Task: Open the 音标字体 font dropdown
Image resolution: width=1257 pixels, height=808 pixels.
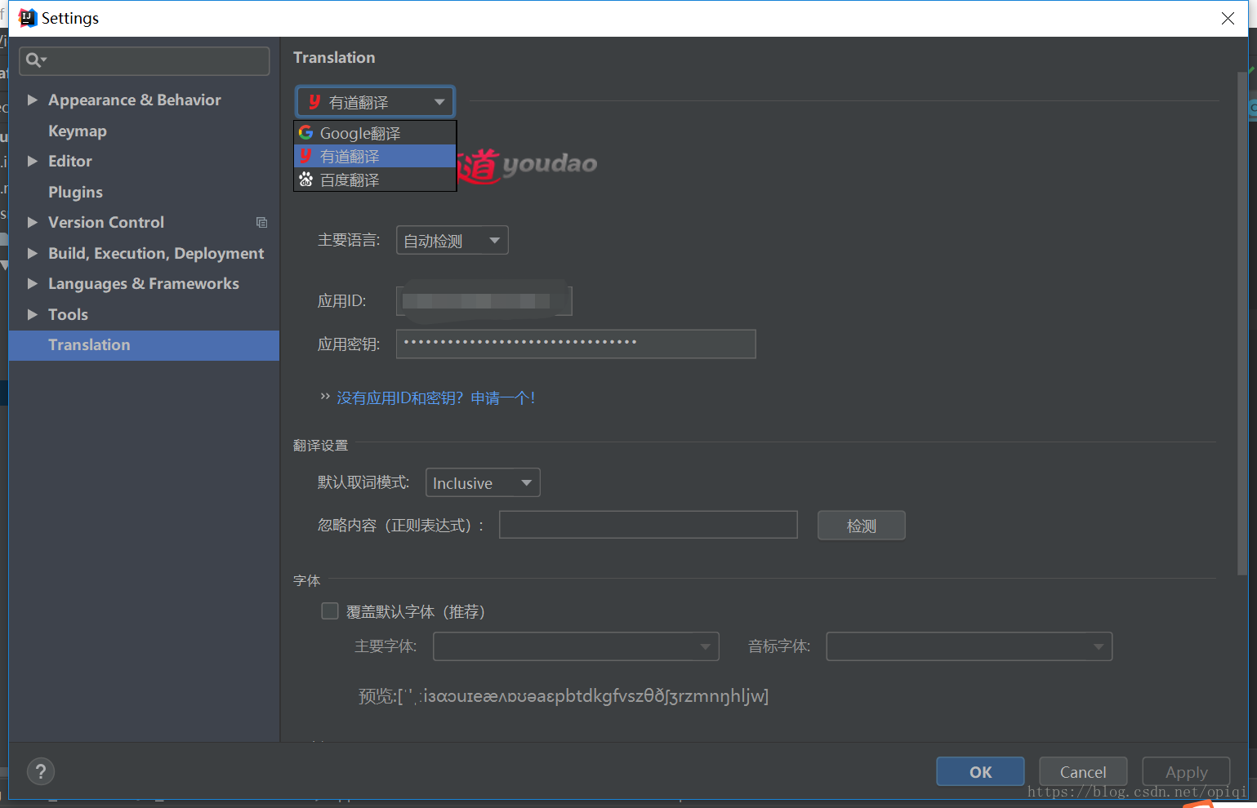Action: coord(969,646)
